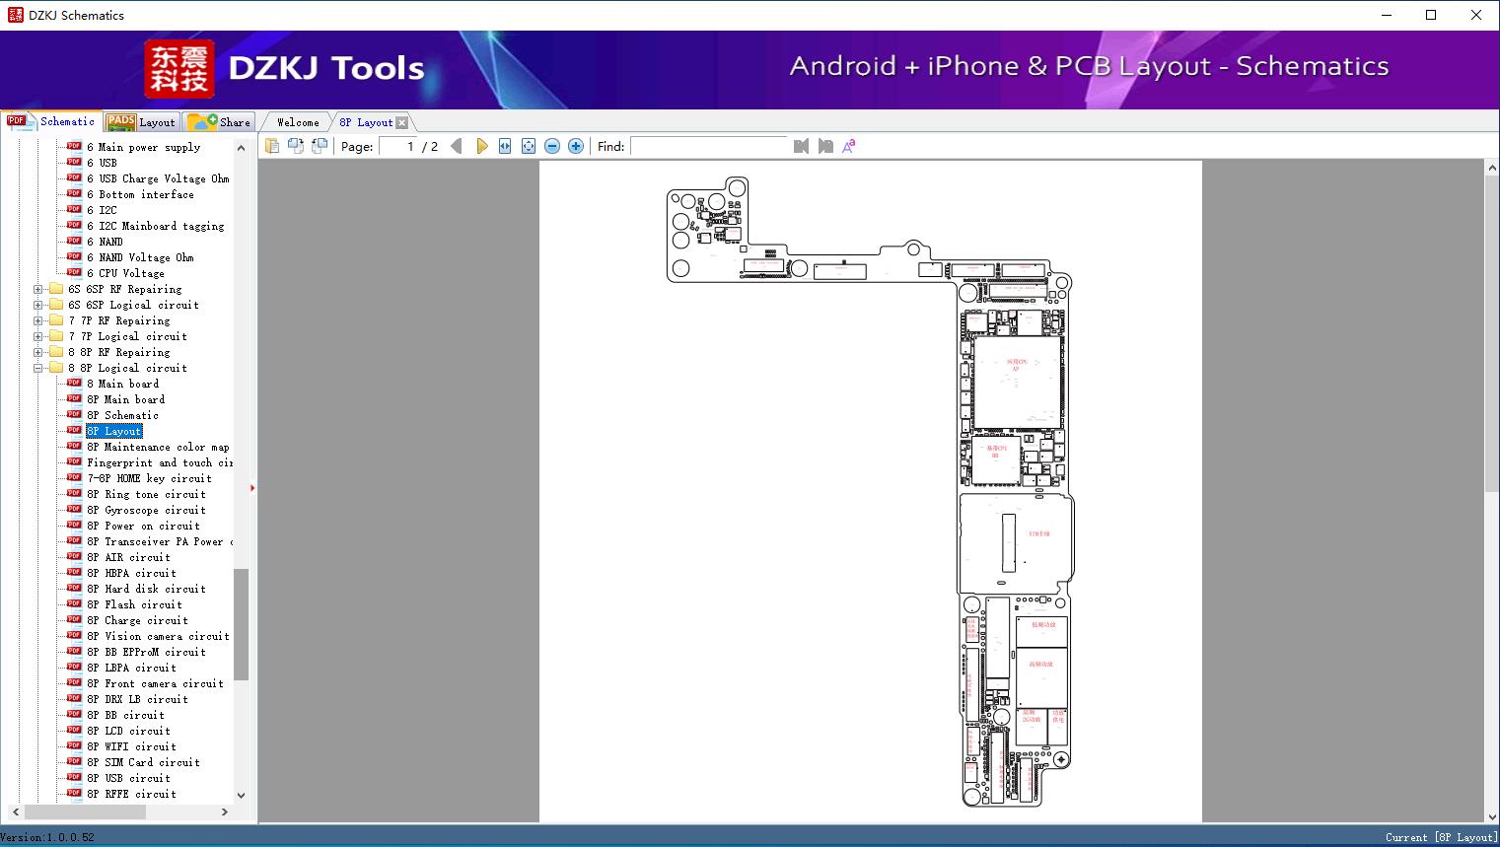Screen dimensions: 1500x847
Task: Go to the next page arrow
Action: tap(481, 146)
